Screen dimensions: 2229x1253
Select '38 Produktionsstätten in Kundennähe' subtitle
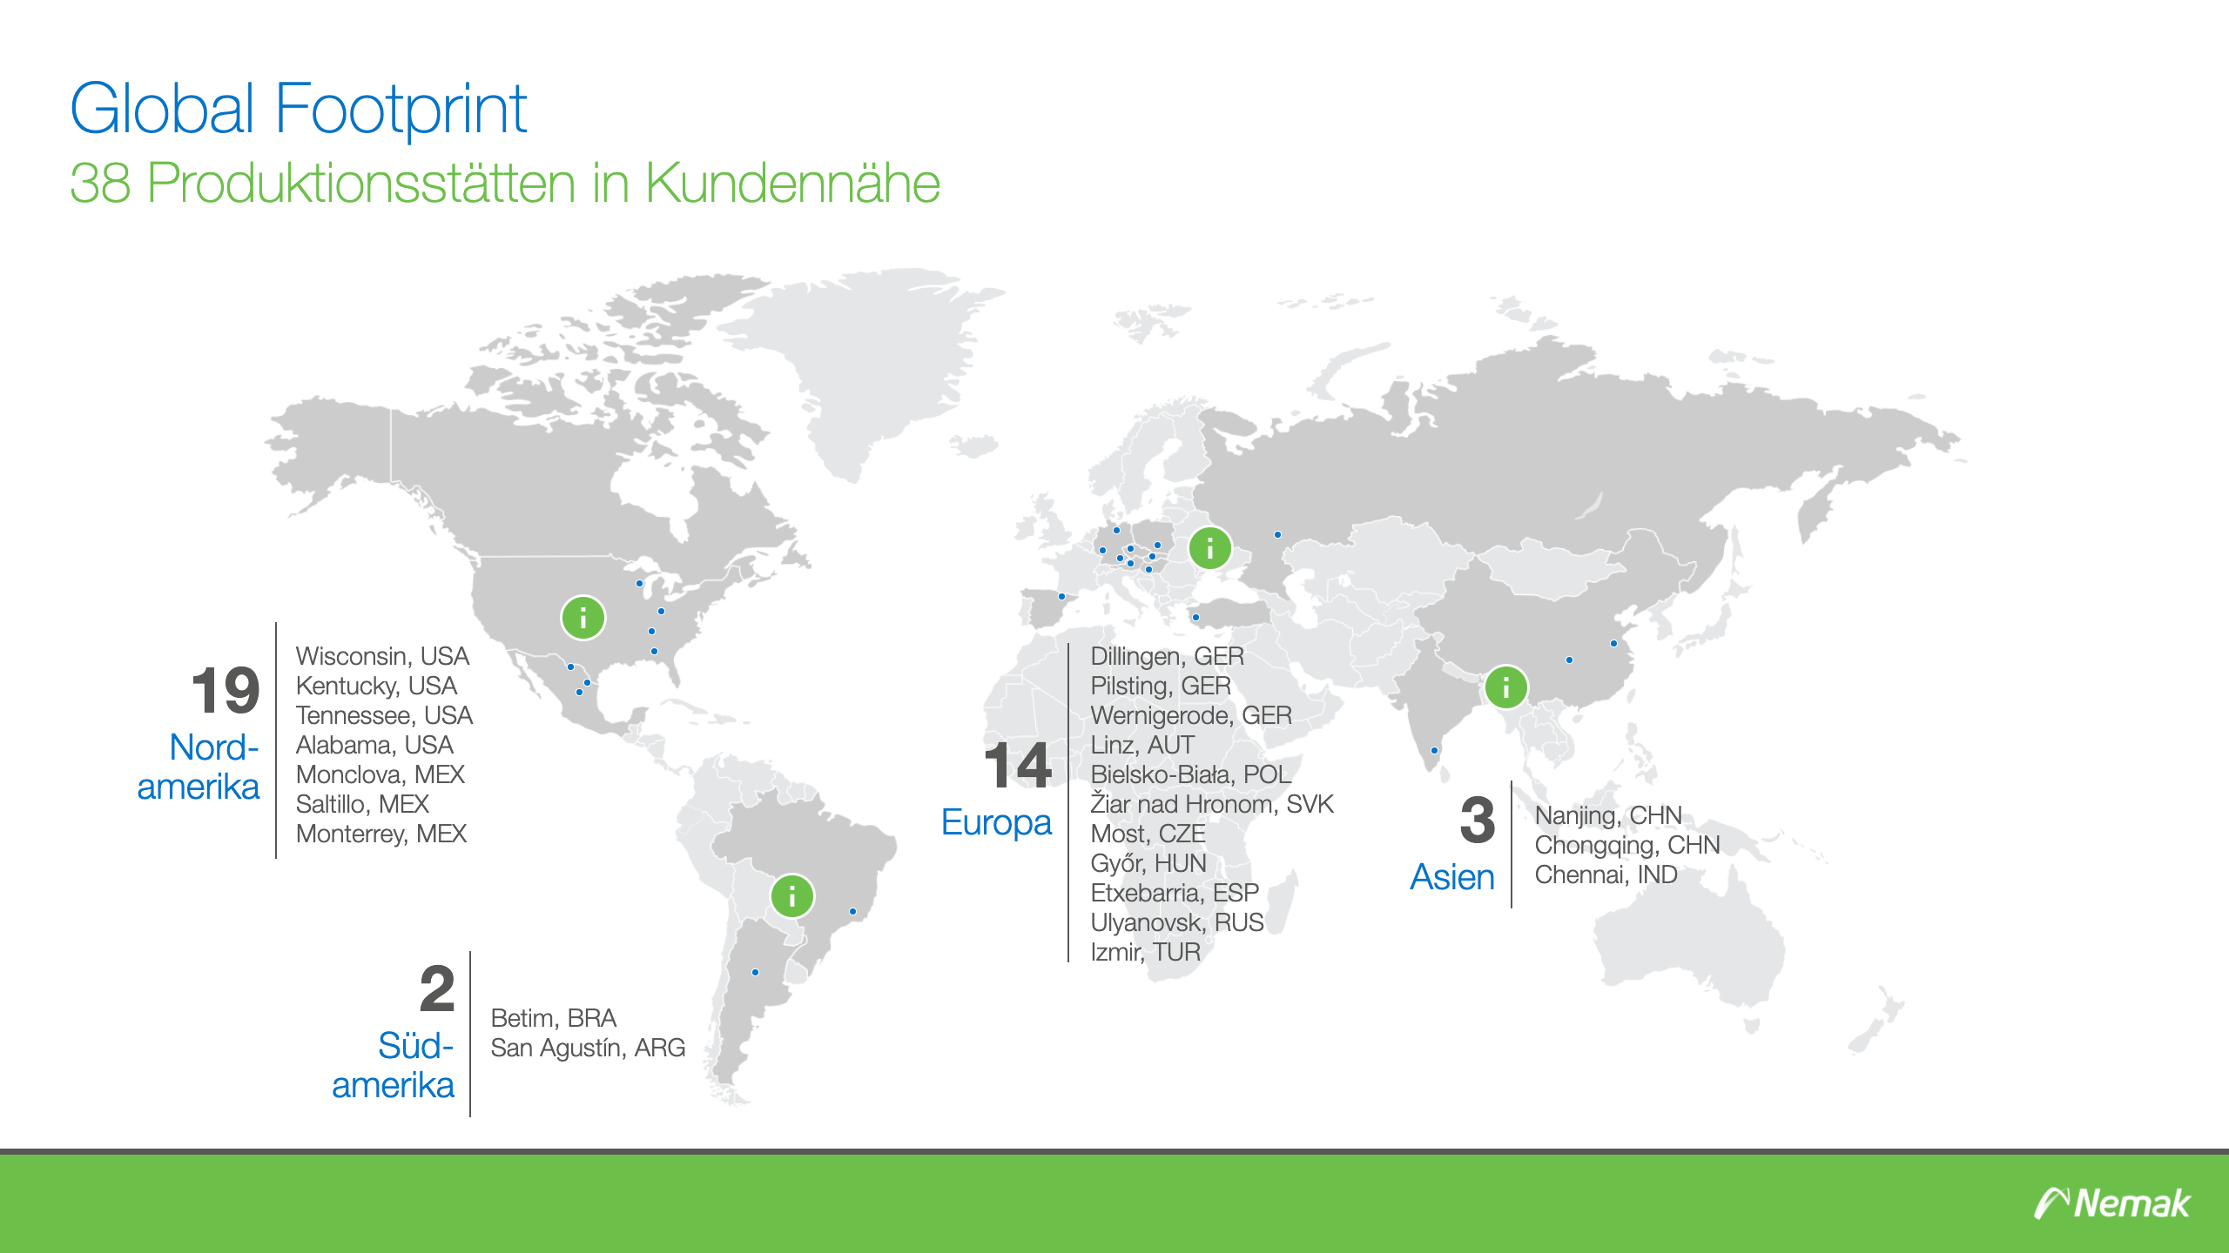[x=505, y=184]
